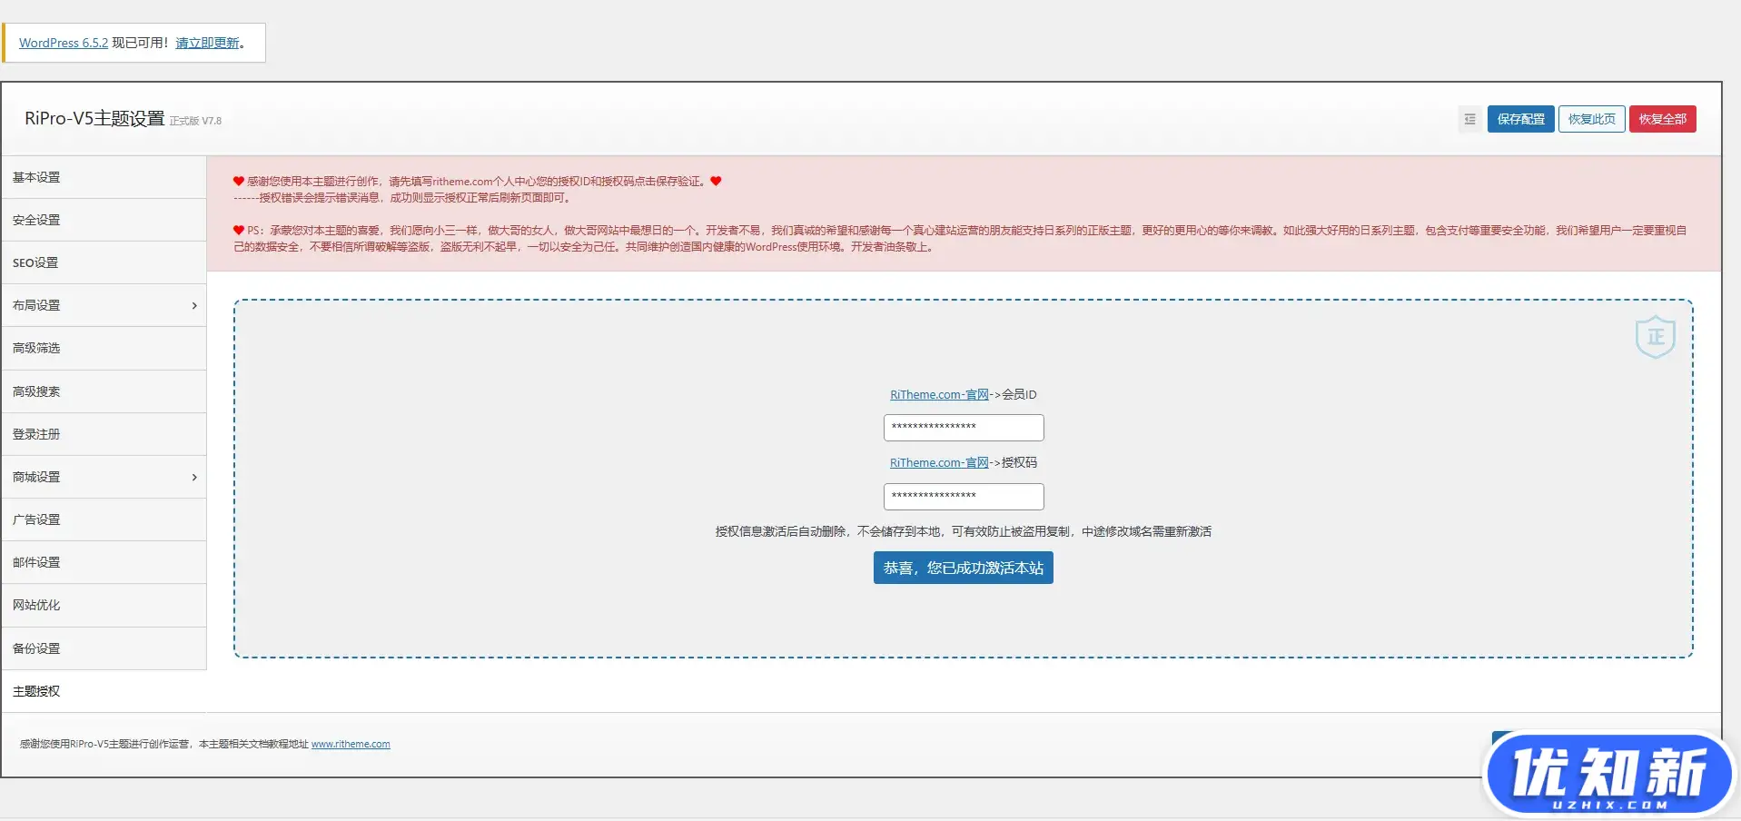
Task: Click the 恭喜，您已成功激活本站 button
Action: click(x=963, y=568)
